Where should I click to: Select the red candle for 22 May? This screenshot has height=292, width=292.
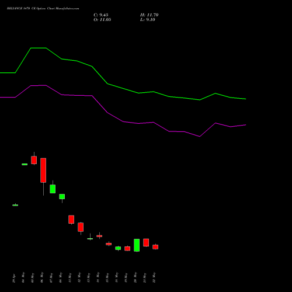[155, 247]
